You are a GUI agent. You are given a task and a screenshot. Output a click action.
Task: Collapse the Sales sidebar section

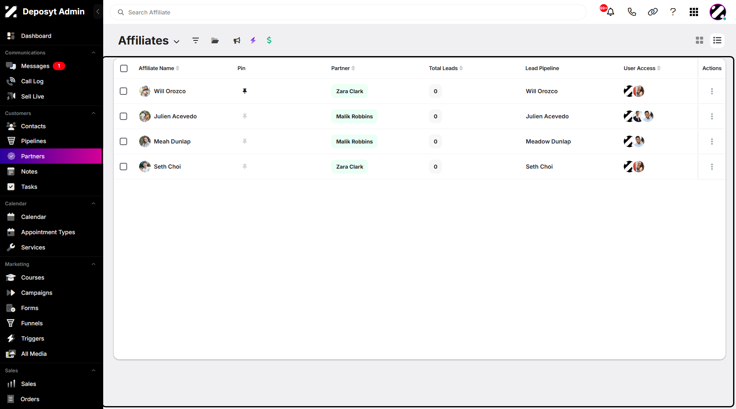click(x=94, y=371)
